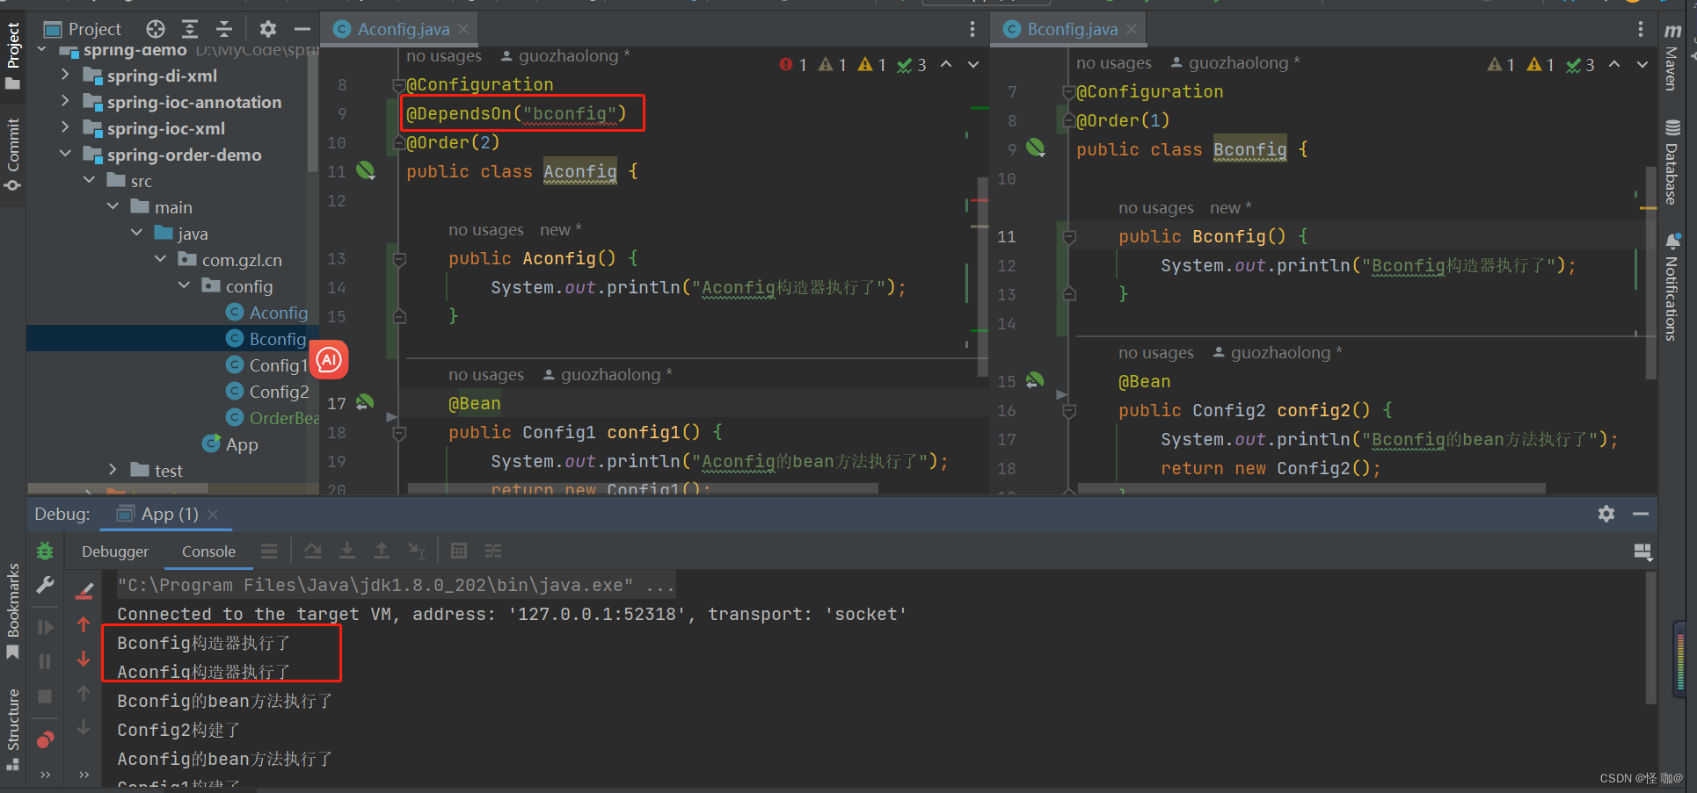Open editor tab options in Aconfig pane

pyautogui.click(x=972, y=29)
